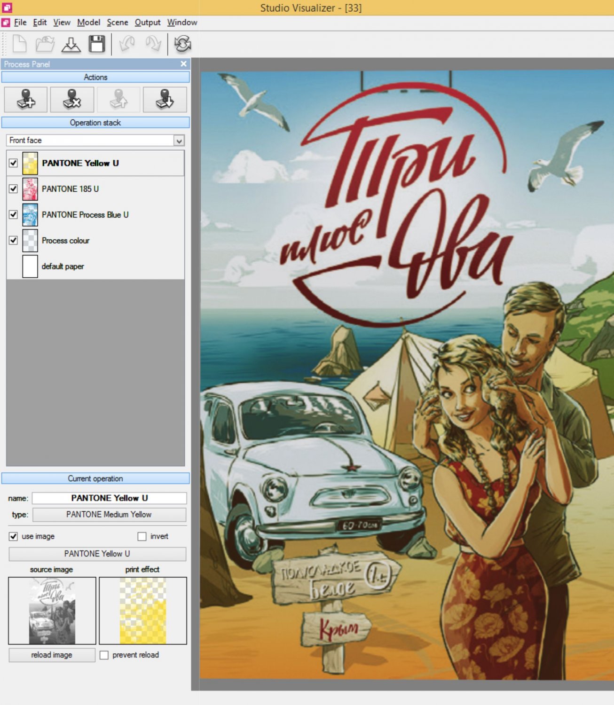
Task: Open the Model menu
Action: click(89, 23)
